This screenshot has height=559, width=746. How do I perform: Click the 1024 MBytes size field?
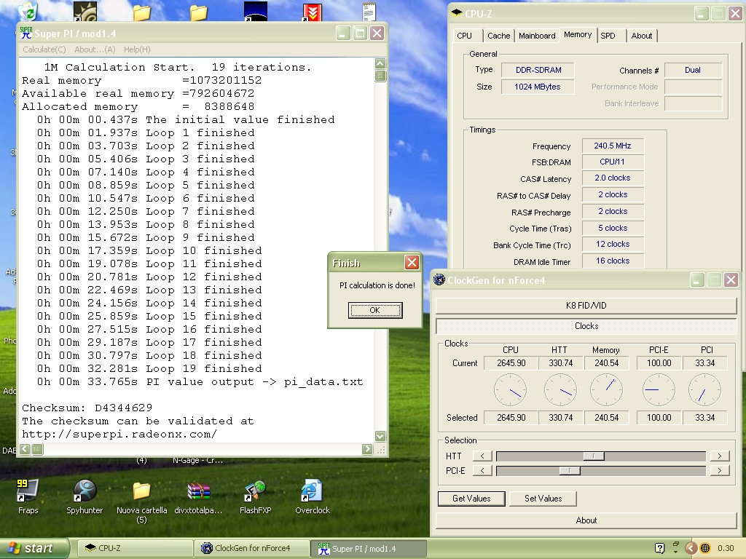pyautogui.click(x=538, y=87)
